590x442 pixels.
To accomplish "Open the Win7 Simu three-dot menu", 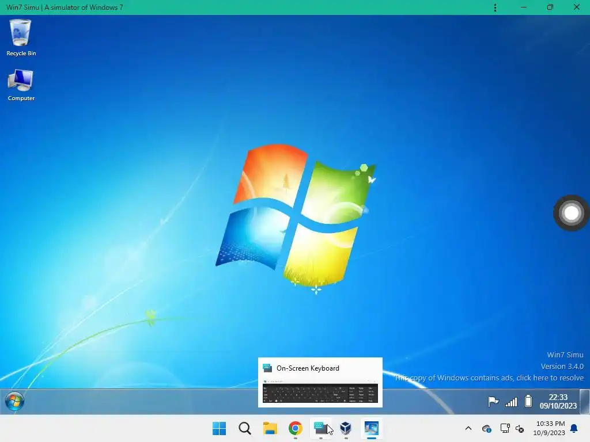I will [495, 7].
